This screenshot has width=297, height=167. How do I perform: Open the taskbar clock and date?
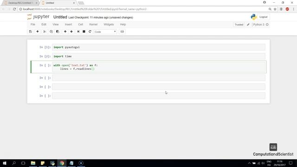point(279,163)
